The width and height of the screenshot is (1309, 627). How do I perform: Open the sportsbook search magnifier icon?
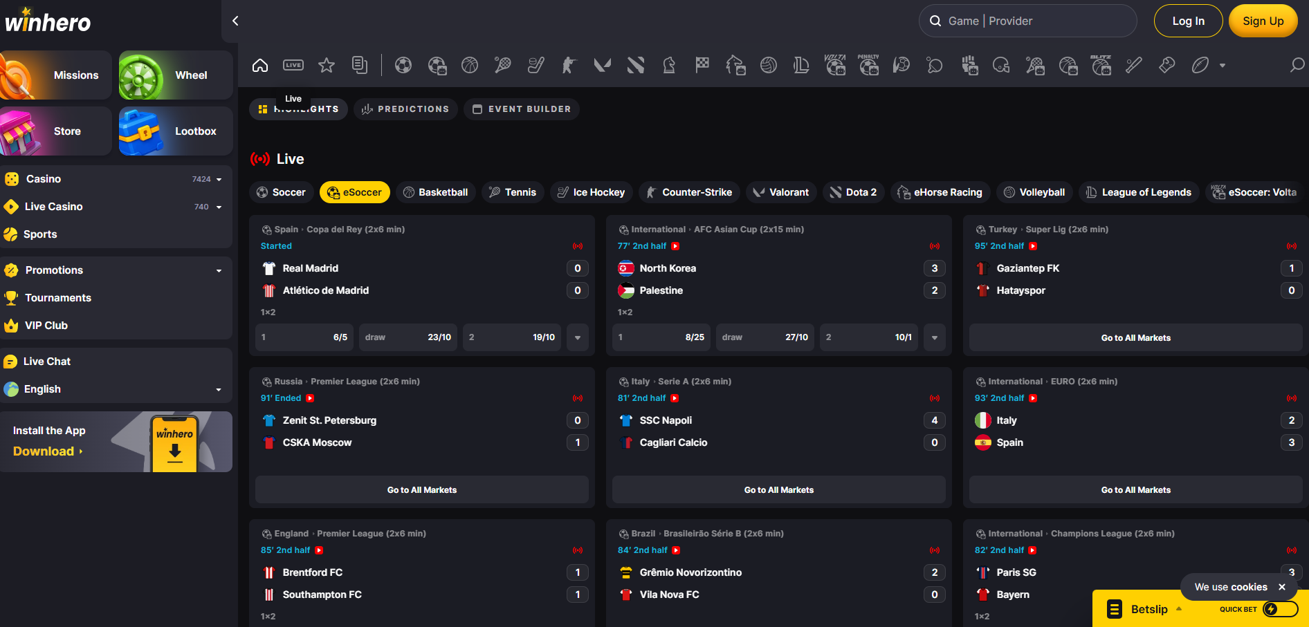(1297, 65)
